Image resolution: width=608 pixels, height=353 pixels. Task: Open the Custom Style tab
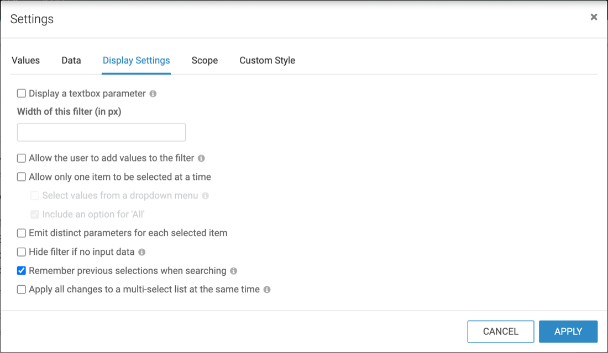click(x=267, y=61)
